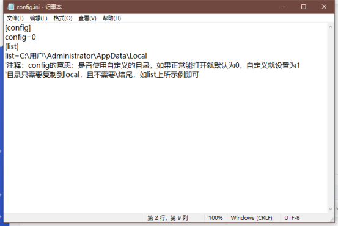Click the scrollbar up arrow
338x226 pixels.
[x=331, y=27]
